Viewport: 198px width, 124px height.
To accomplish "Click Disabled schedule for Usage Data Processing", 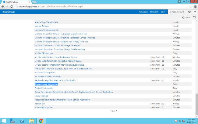I will click(x=176, y=49).
